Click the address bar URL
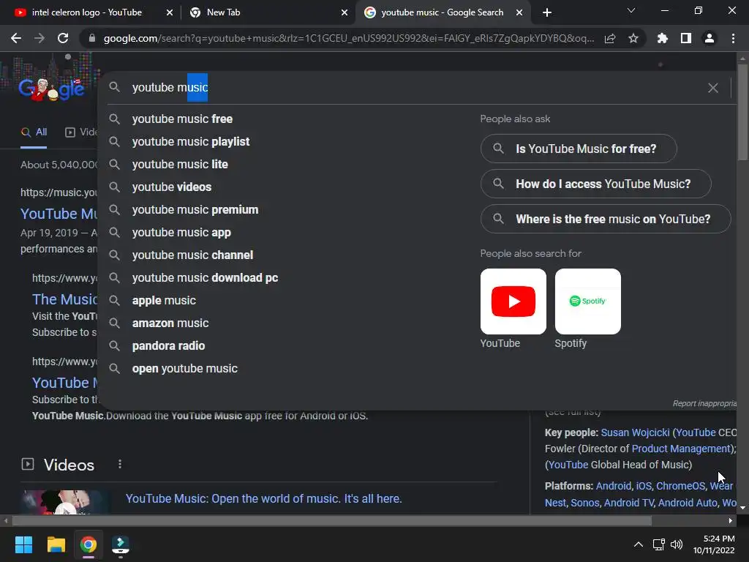The height and width of the screenshot is (562, 749). point(349,38)
